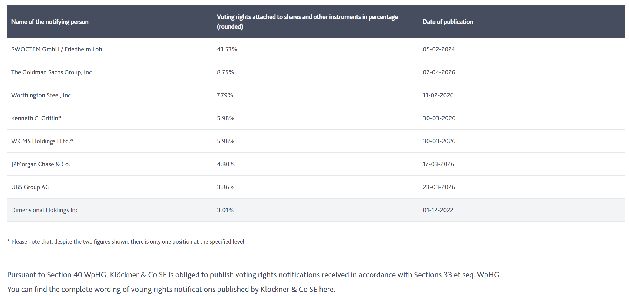Select the Worthington Steel, Inc. row name
Screen dimensions: 629x296
click(x=42, y=95)
